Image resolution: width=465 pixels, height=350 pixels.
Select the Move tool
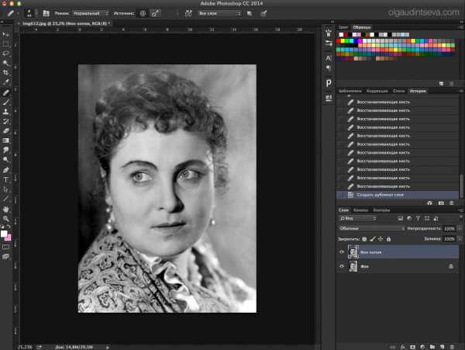point(5,34)
